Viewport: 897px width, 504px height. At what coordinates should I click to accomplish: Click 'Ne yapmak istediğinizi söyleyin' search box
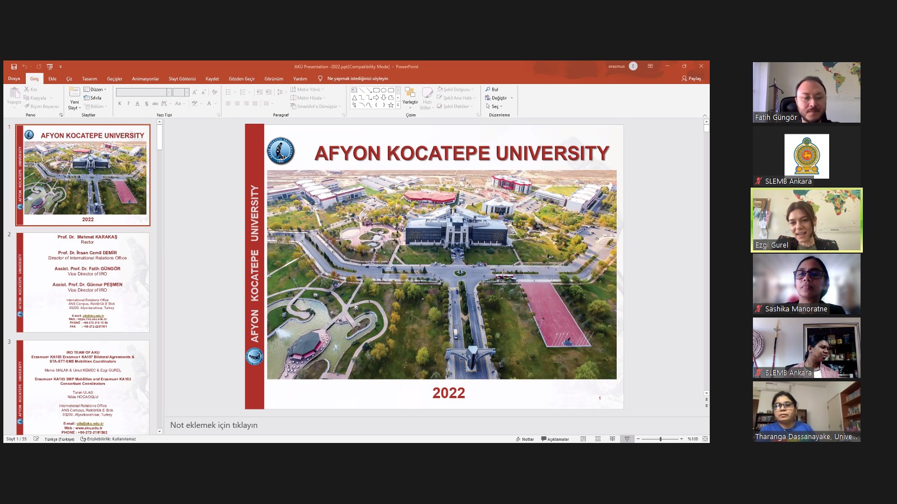pos(357,79)
